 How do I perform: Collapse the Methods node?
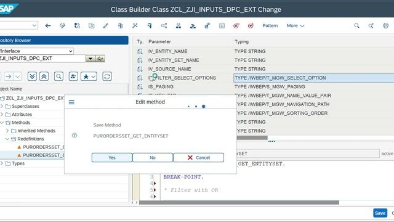[2, 123]
